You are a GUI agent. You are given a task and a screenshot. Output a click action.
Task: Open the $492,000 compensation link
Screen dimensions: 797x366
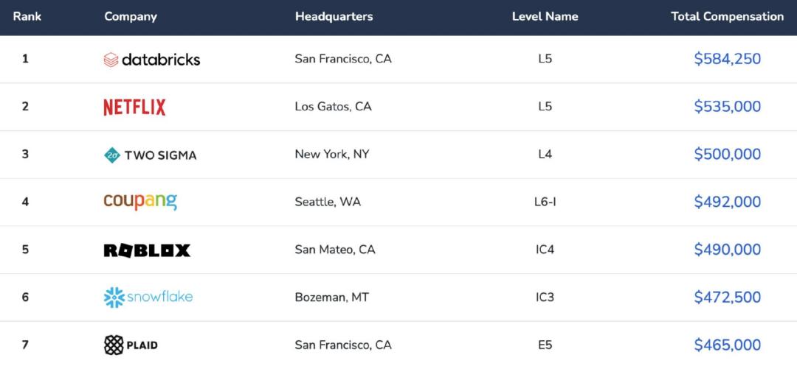(x=728, y=202)
